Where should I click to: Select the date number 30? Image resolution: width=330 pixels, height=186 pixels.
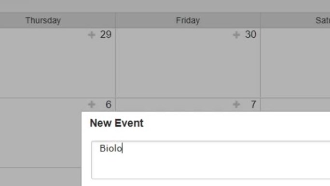tap(250, 35)
